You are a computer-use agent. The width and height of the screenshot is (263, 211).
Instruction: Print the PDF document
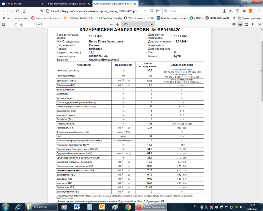[x=240, y=24]
